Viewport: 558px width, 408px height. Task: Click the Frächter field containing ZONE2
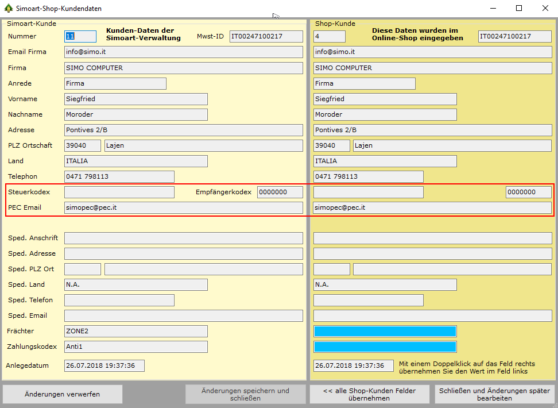(135, 331)
